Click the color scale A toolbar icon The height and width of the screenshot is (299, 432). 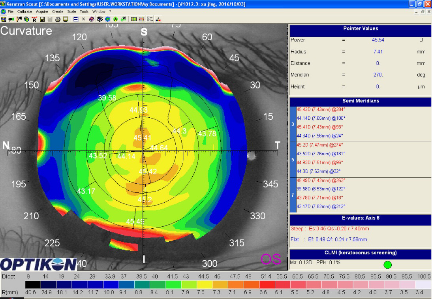(x=158, y=19)
